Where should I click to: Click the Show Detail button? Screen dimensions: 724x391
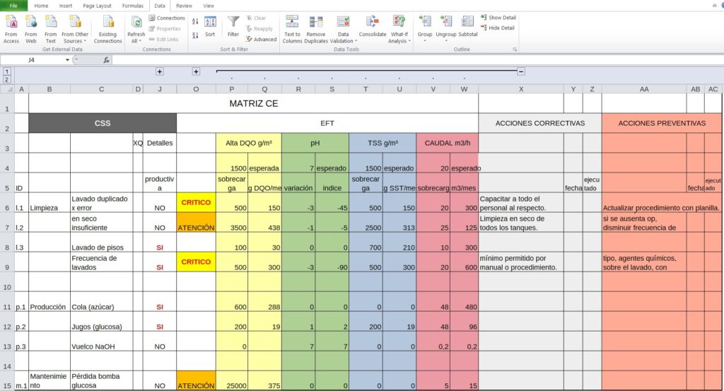pyautogui.click(x=501, y=18)
